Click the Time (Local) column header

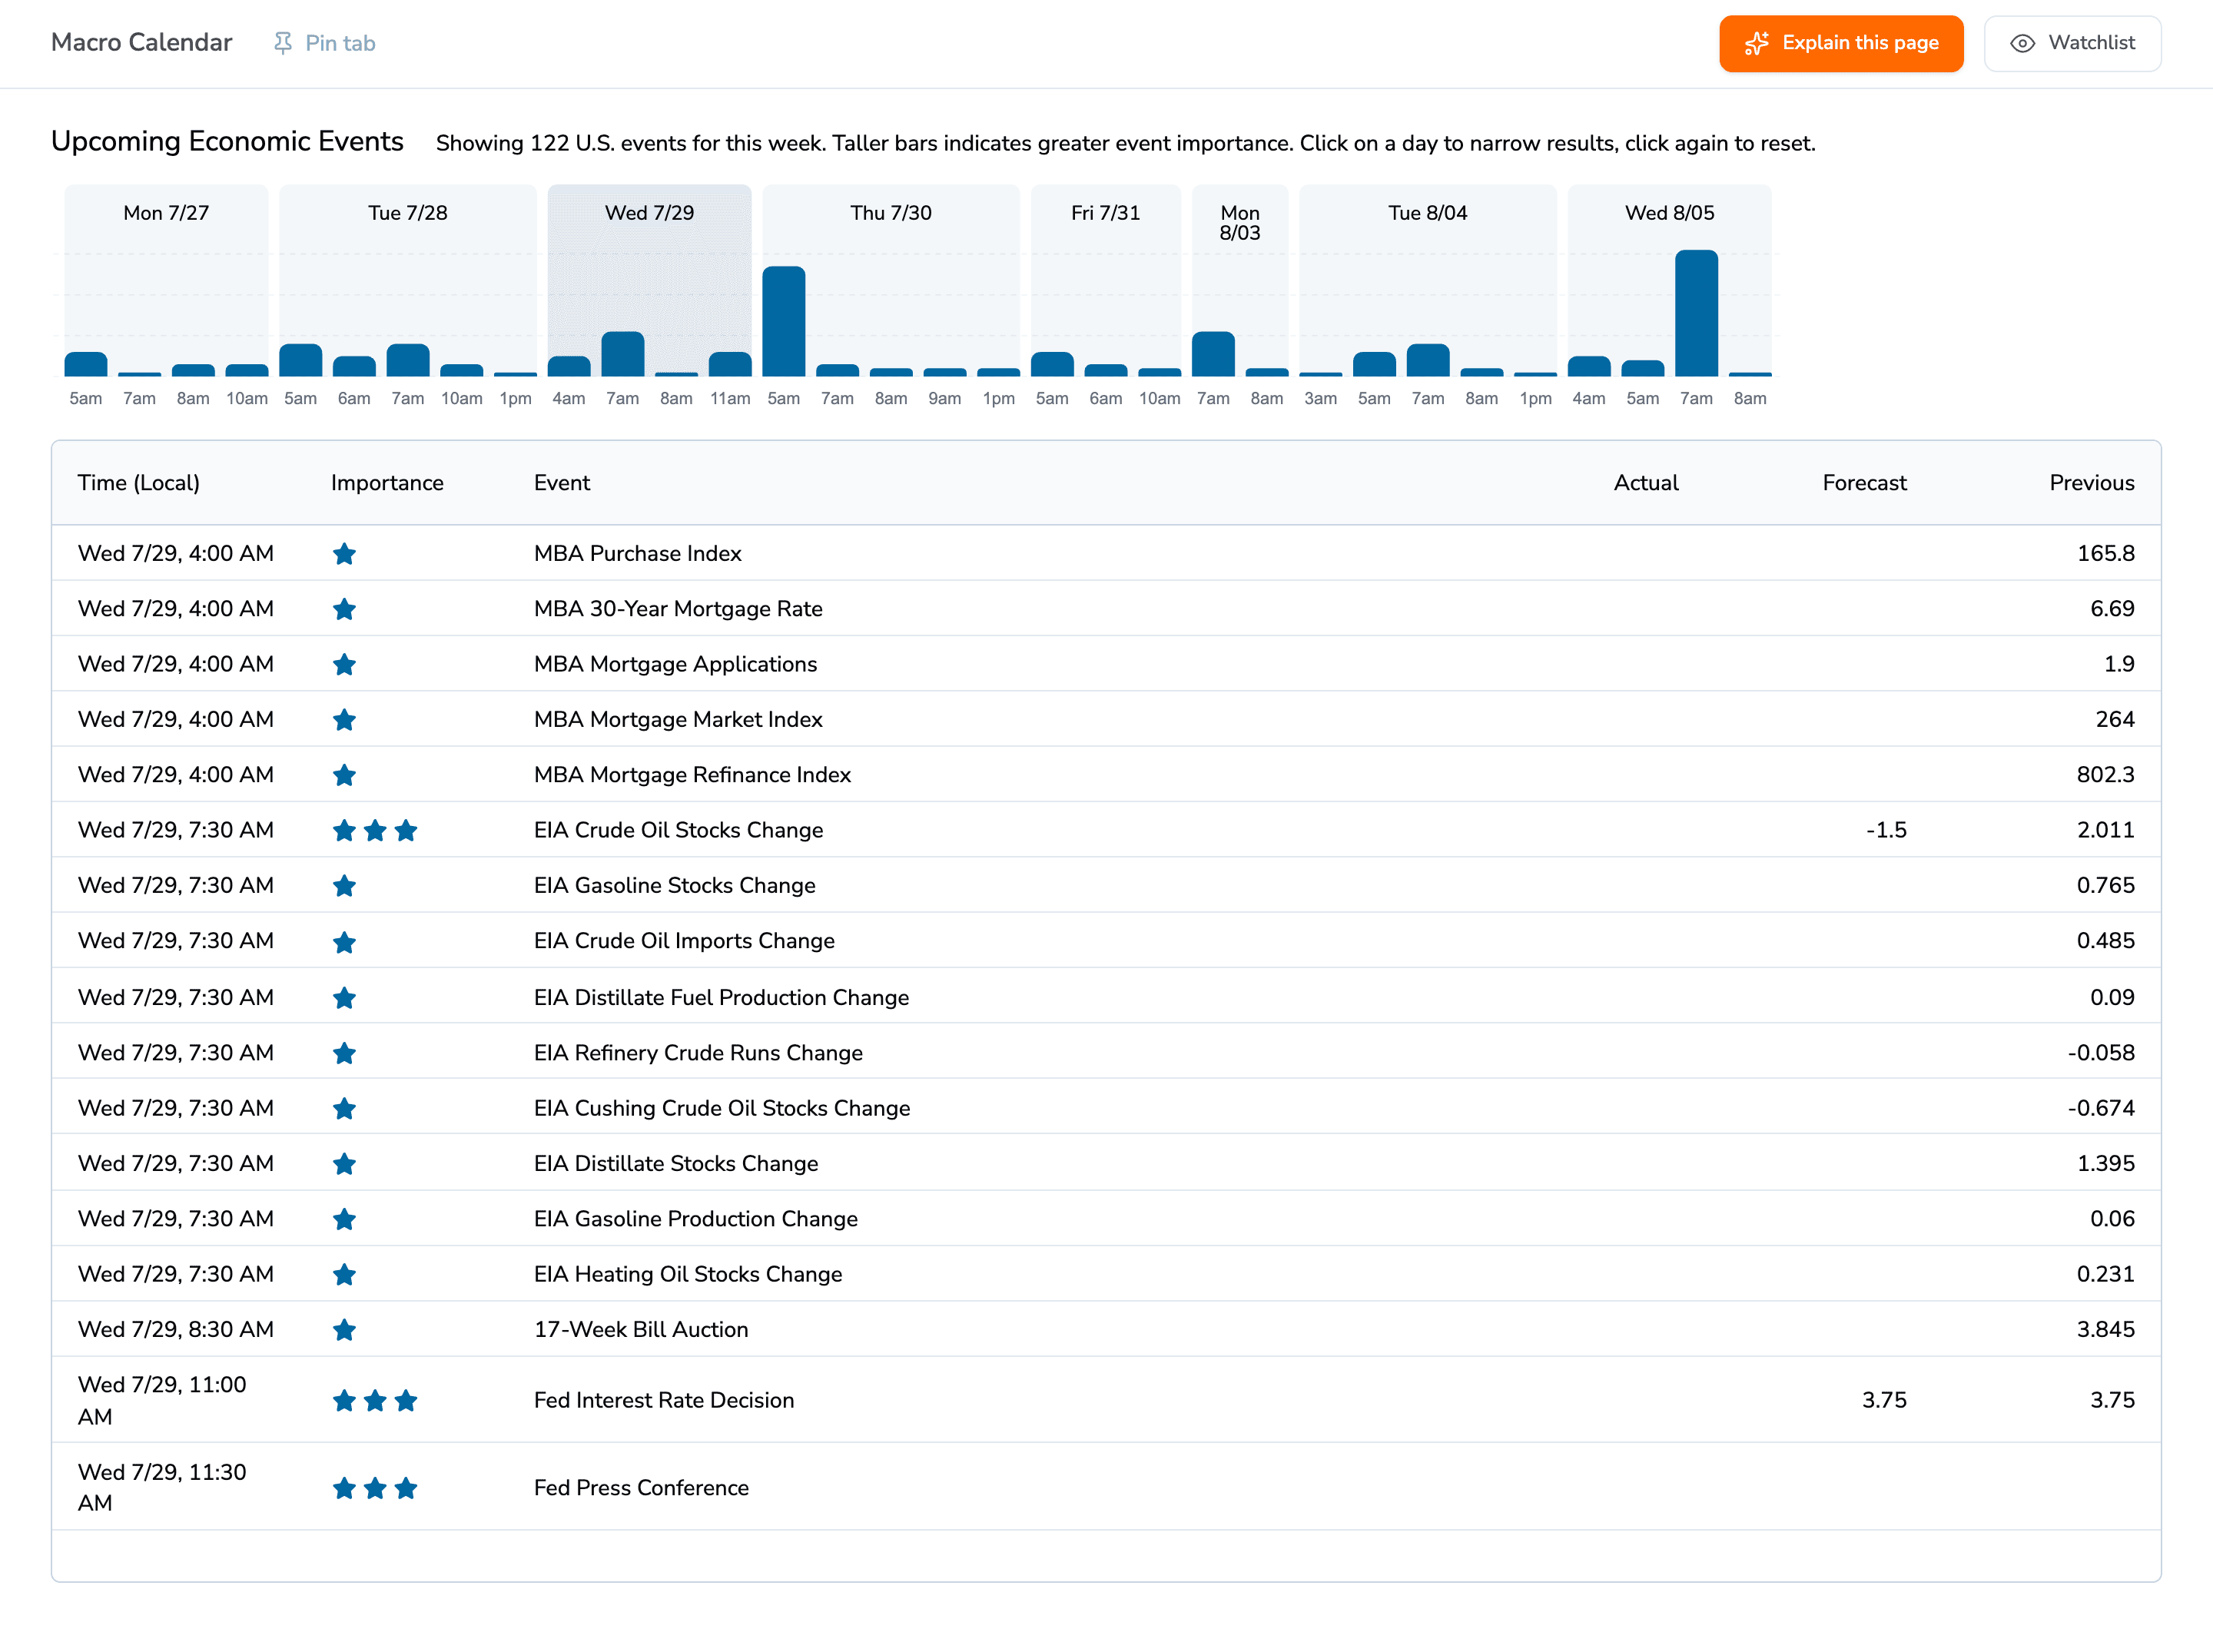(x=139, y=483)
